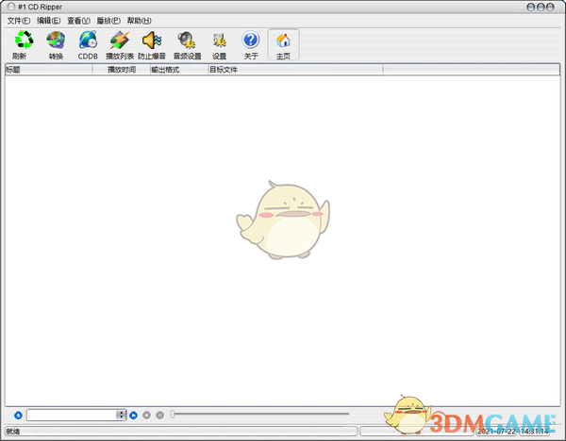The height and width of the screenshot is (441, 566).
Task: Open the 播放(P) menu
Action: click(108, 21)
